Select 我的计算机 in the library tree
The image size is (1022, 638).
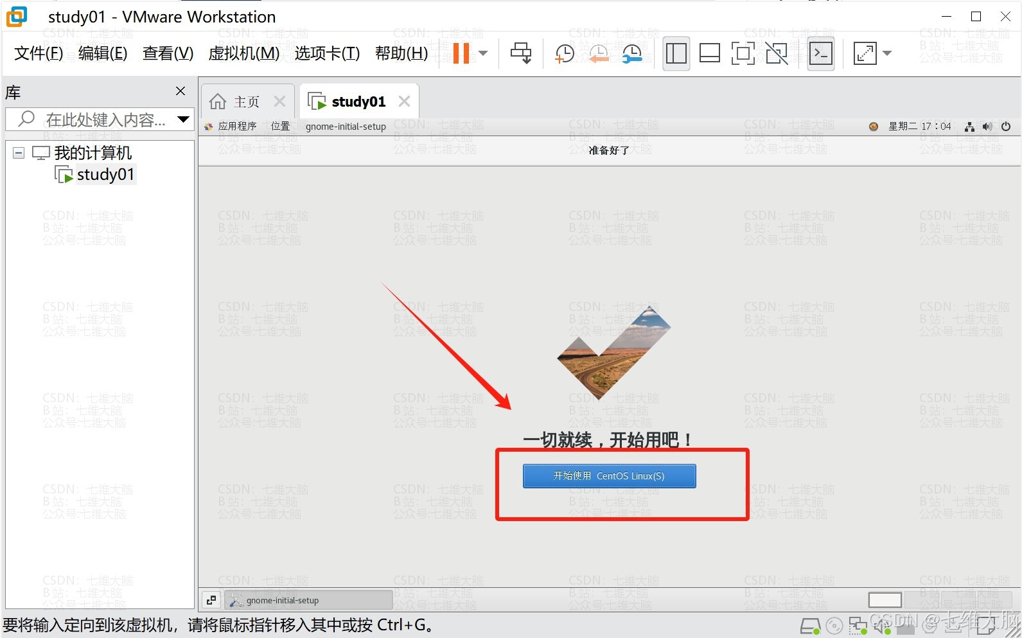pyautogui.click(x=93, y=153)
